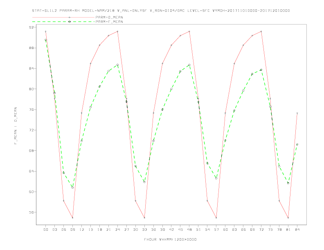Click V_ANL=ONLYSF in the chart title
This screenshot has width=324, height=250.
click(x=132, y=11)
